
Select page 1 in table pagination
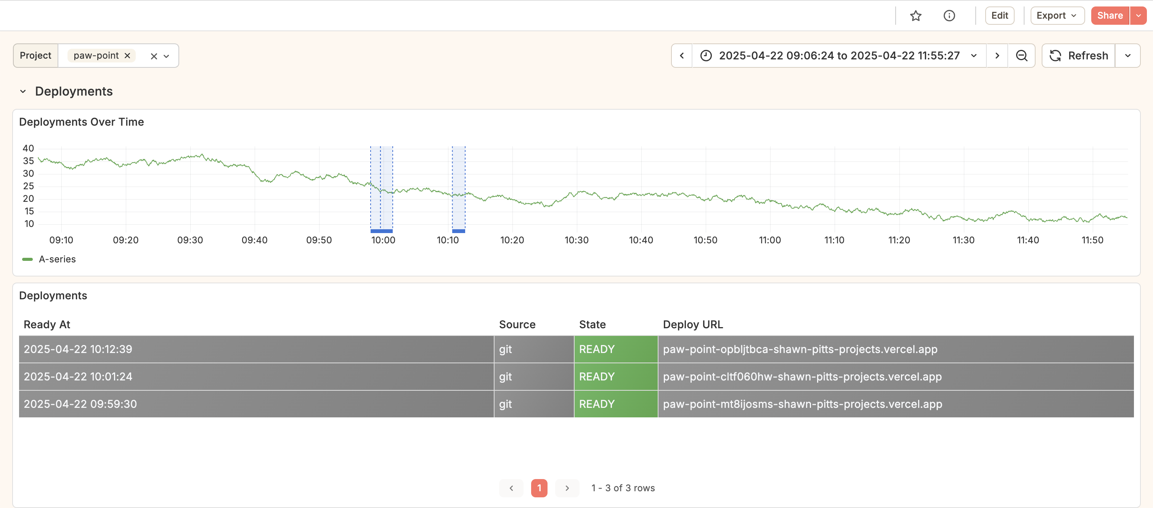click(539, 488)
